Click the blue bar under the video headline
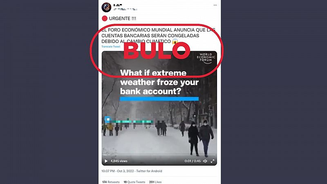 point(159,99)
